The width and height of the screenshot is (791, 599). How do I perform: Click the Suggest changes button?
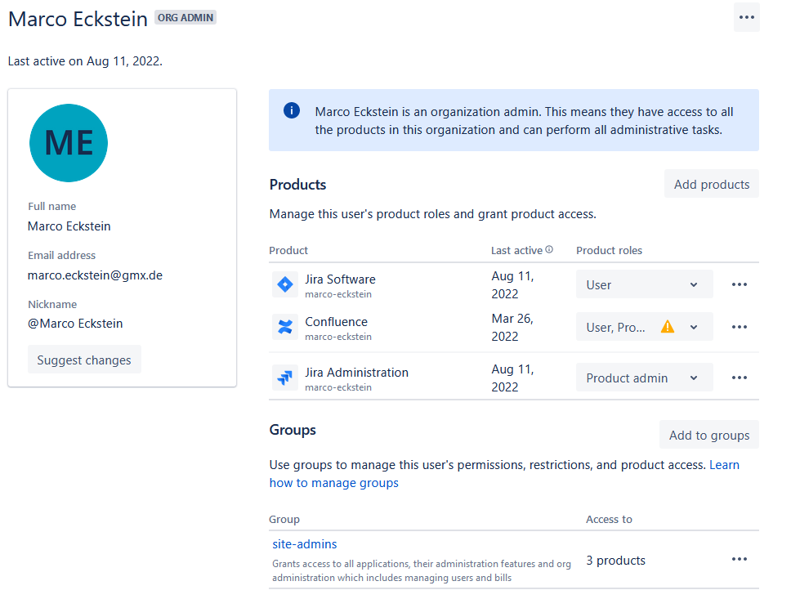[x=84, y=359]
